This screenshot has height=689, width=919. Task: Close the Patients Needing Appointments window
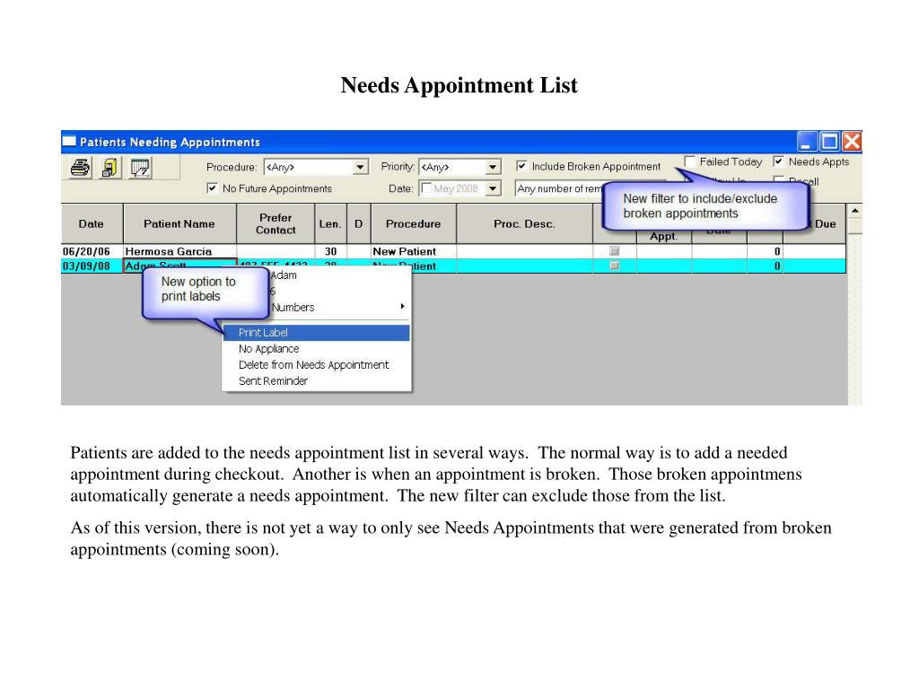852,141
